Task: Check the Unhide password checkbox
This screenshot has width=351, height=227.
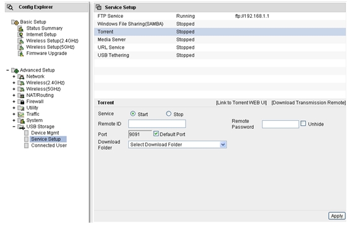Action: [303, 123]
